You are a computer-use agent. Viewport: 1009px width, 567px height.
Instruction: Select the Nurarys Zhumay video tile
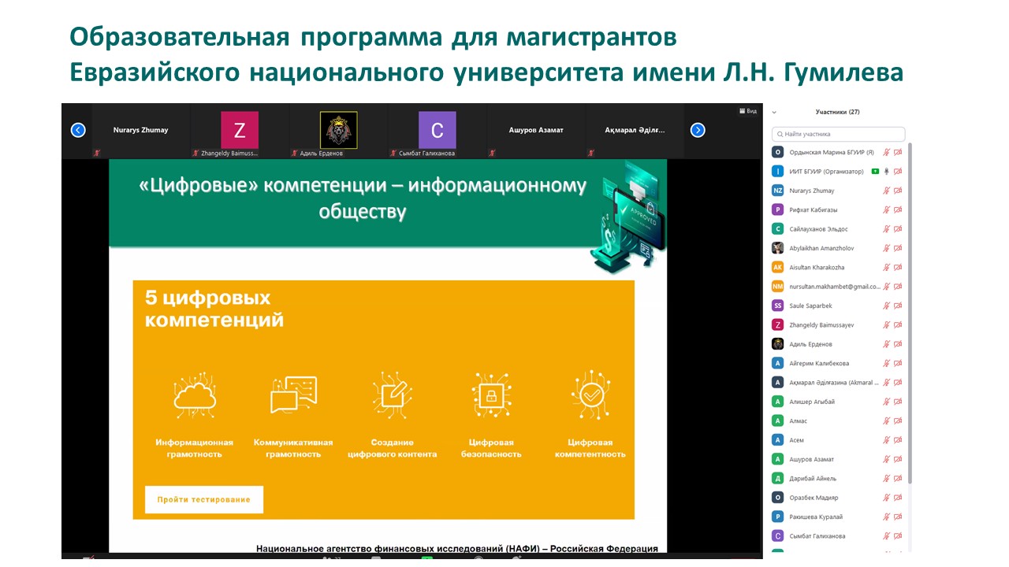point(140,131)
